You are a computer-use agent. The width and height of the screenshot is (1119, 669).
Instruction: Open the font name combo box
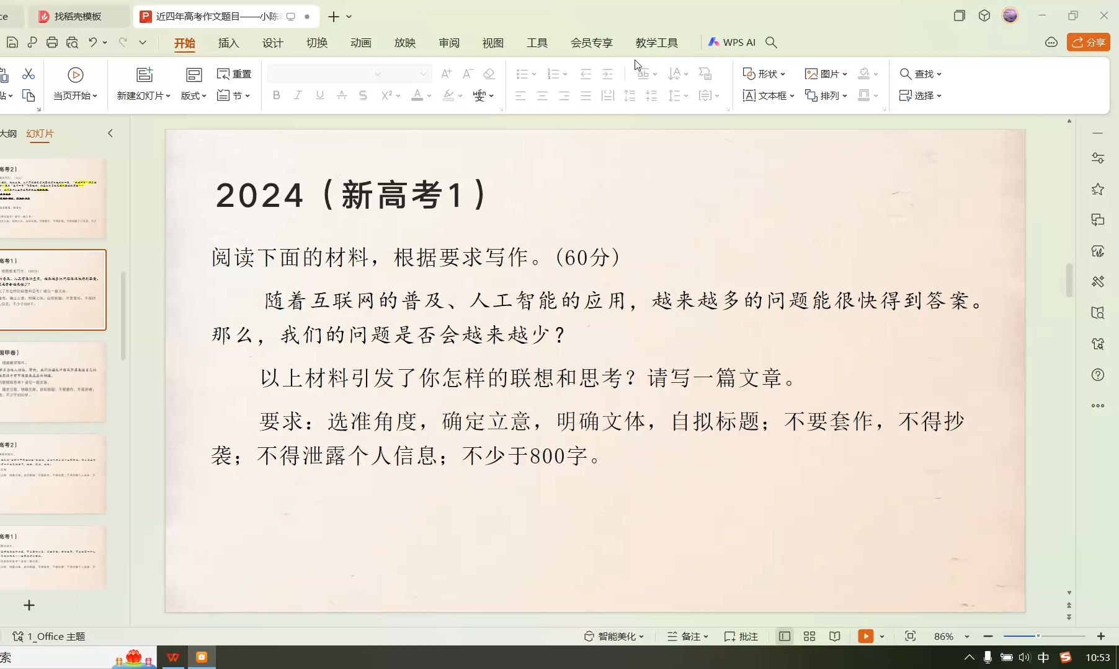pos(327,74)
